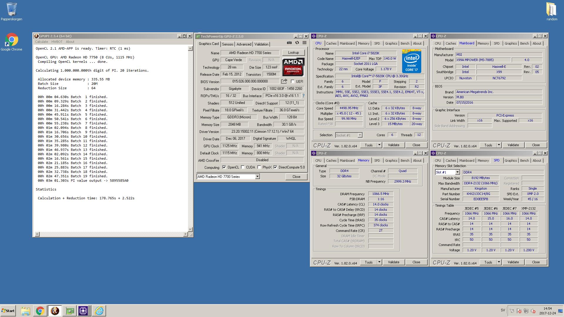Click Tools button in CPU-Z Memory window
The width and height of the screenshot is (564, 317).
(x=369, y=262)
